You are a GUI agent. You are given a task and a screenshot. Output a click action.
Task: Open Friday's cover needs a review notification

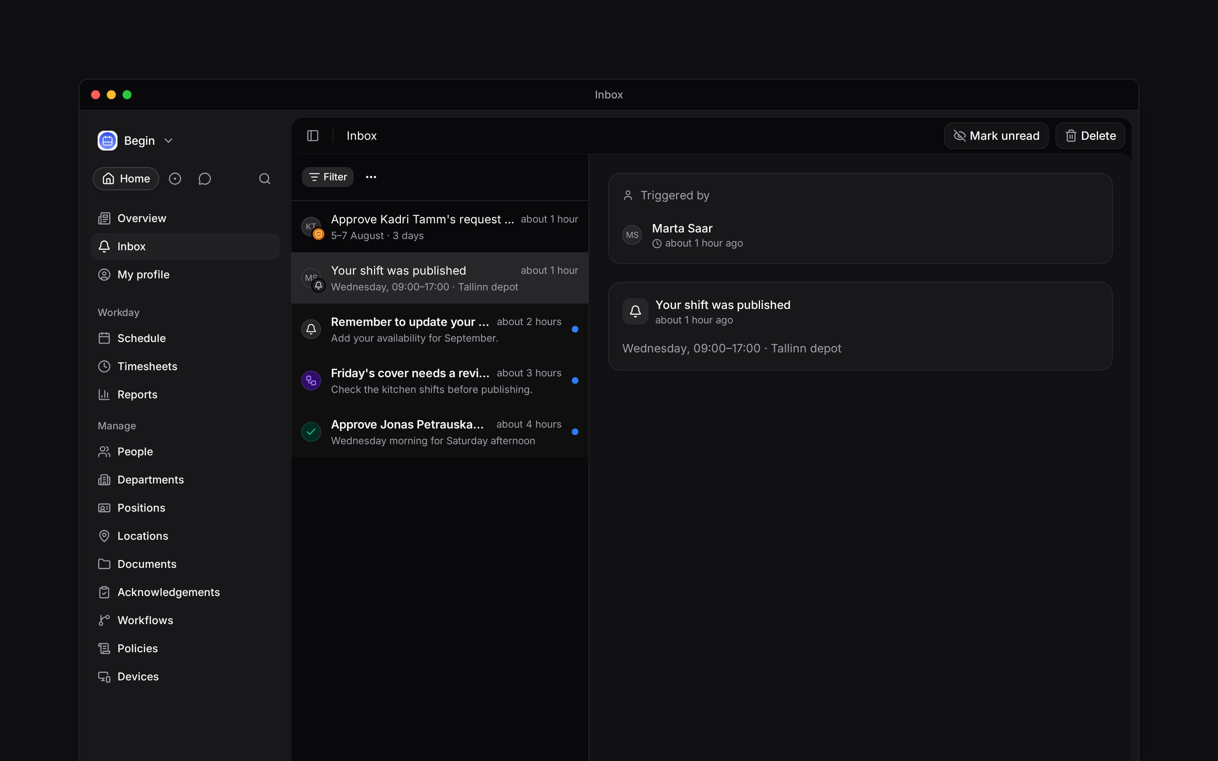[x=440, y=381]
